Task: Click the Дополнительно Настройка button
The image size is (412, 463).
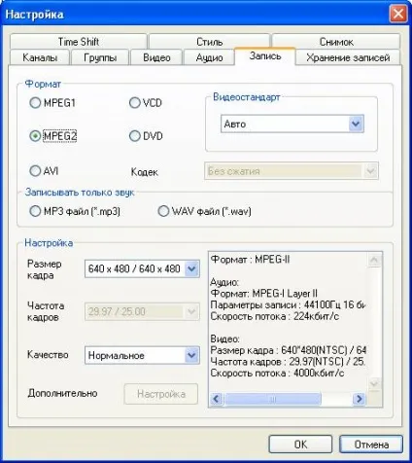Action: coord(161,394)
